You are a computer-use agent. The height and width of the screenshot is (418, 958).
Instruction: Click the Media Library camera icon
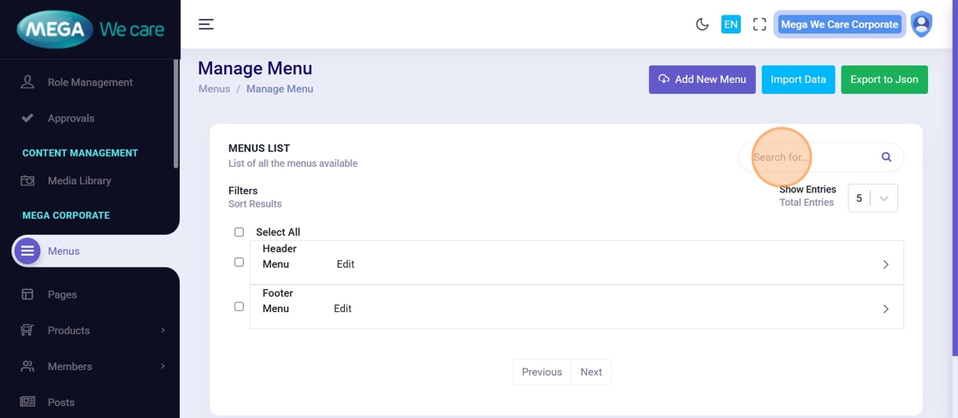27,180
